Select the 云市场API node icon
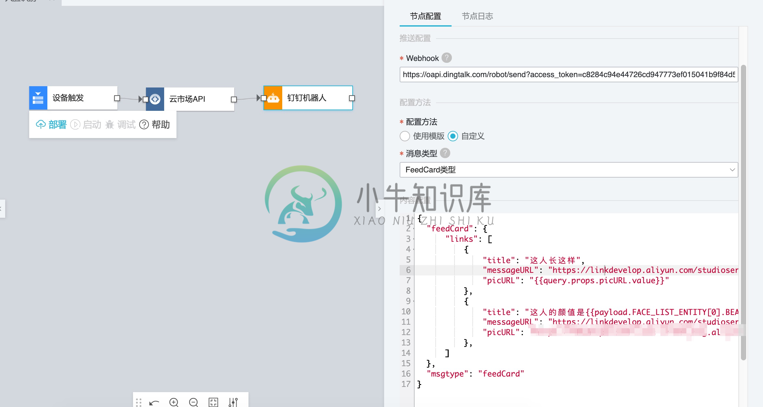Image resolution: width=763 pixels, height=407 pixels. (x=155, y=99)
